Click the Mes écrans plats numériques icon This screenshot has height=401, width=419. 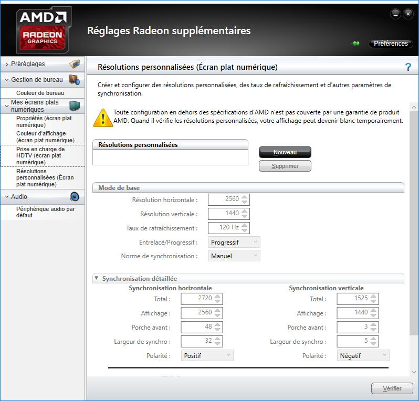coord(75,106)
